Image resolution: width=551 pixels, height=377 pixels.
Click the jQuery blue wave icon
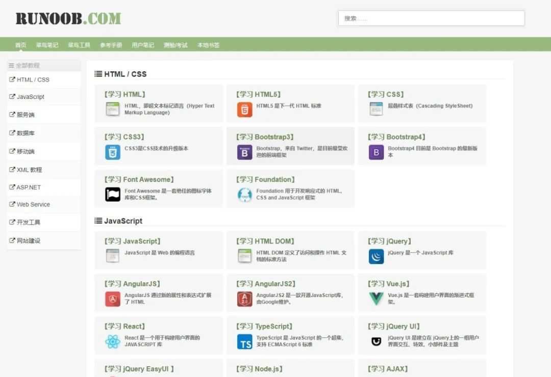click(x=376, y=256)
